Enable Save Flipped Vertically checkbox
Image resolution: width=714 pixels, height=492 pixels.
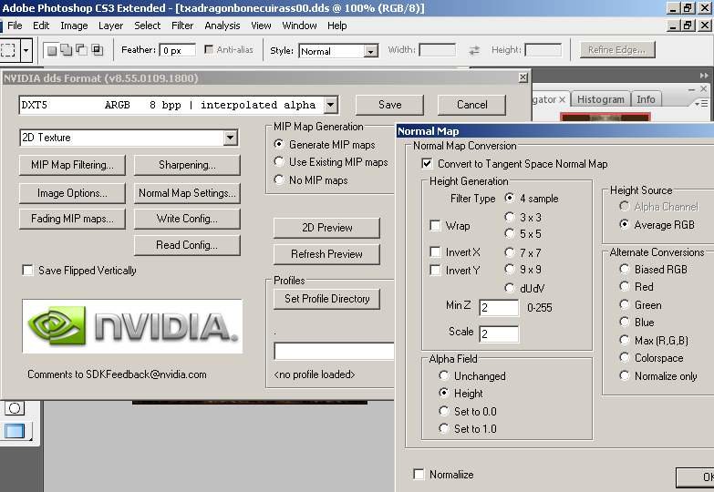pyautogui.click(x=27, y=271)
